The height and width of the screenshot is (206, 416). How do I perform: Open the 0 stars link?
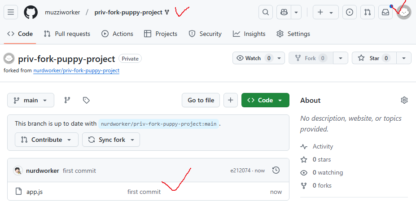(x=316, y=159)
